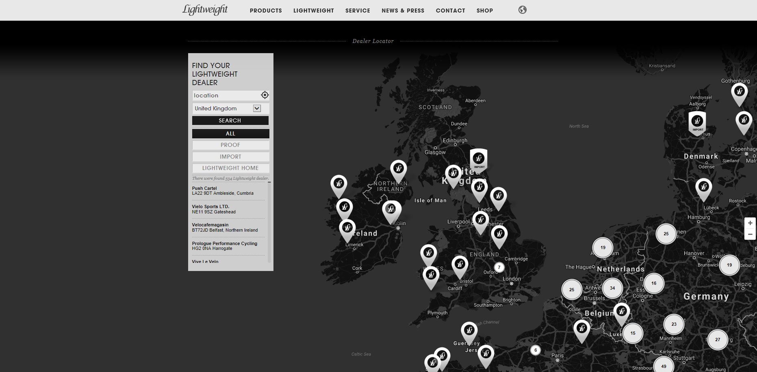Open the LIGHTWEIGHT menu
The width and height of the screenshot is (757, 372).
[314, 11]
